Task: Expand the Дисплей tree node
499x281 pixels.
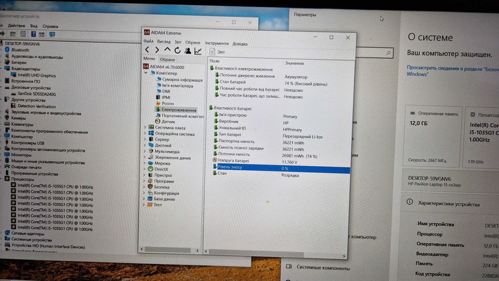Action: pos(145,145)
